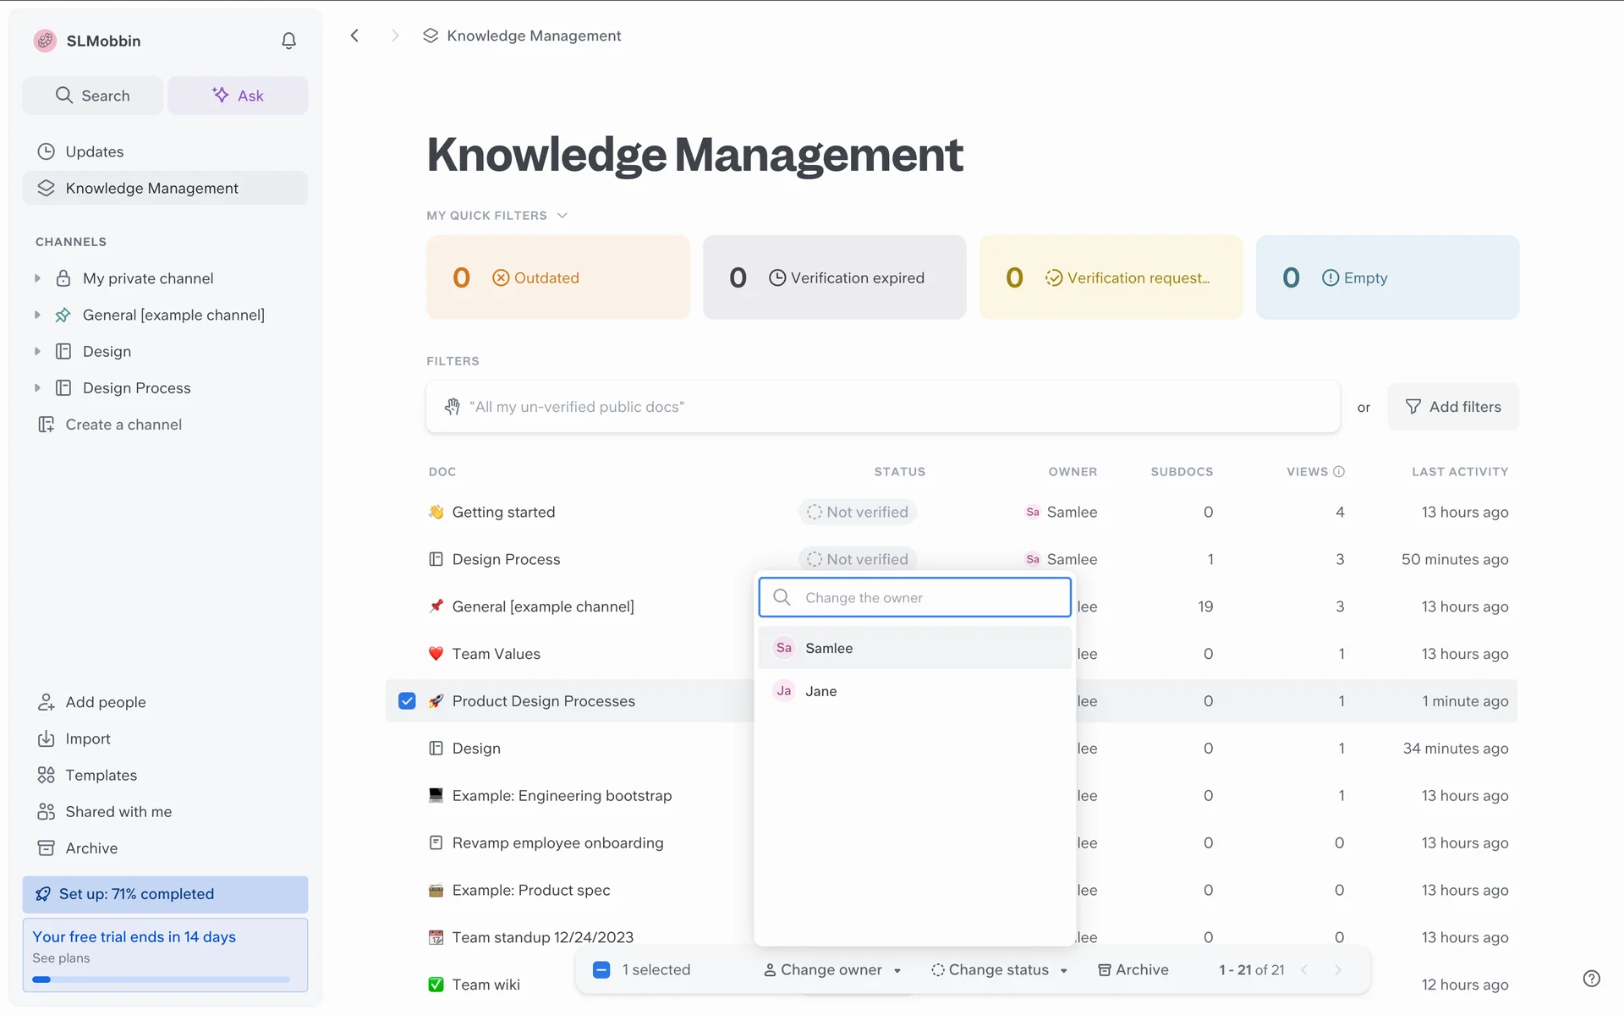Expand the My private channel tree item
This screenshot has width=1624, height=1015.
pos(37,278)
